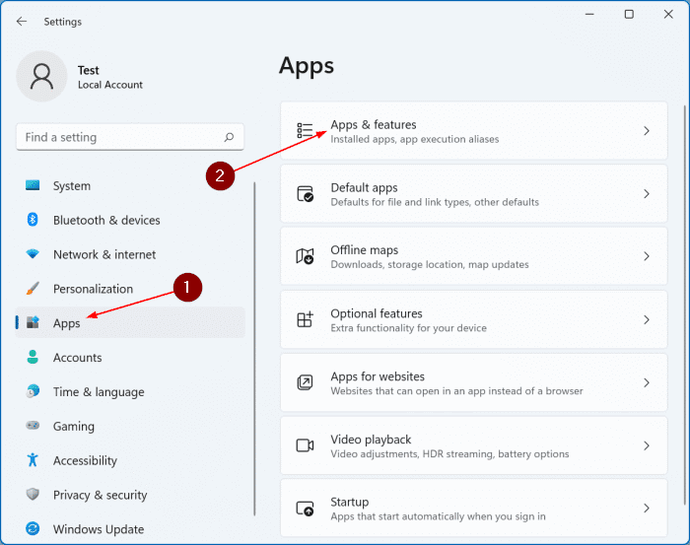Open Default apps via right chevron
The width and height of the screenshot is (690, 545).
[x=647, y=194]
